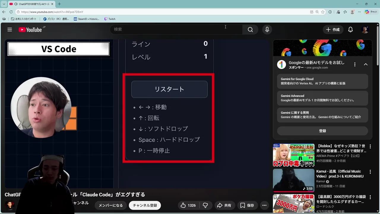Open the ロードシルク channel name
This screenshot has width=380, height=214.
click(x=325, y=206)
